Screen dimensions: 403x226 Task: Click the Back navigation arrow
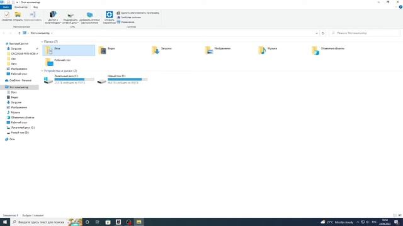tap(4, 33)
